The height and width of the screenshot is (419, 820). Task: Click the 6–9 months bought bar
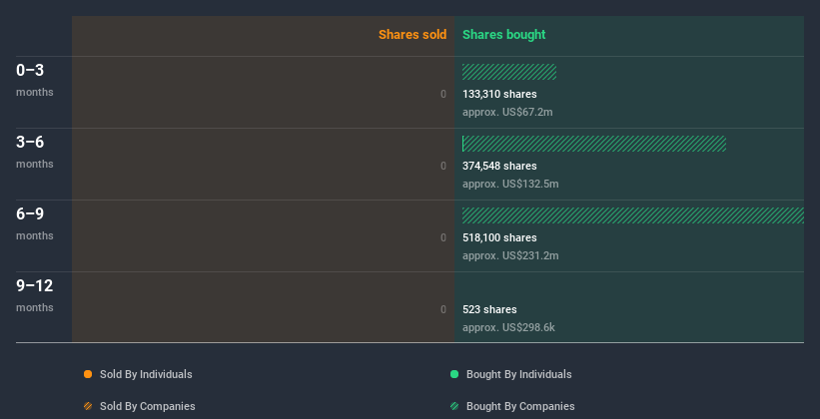click(633, 215)
